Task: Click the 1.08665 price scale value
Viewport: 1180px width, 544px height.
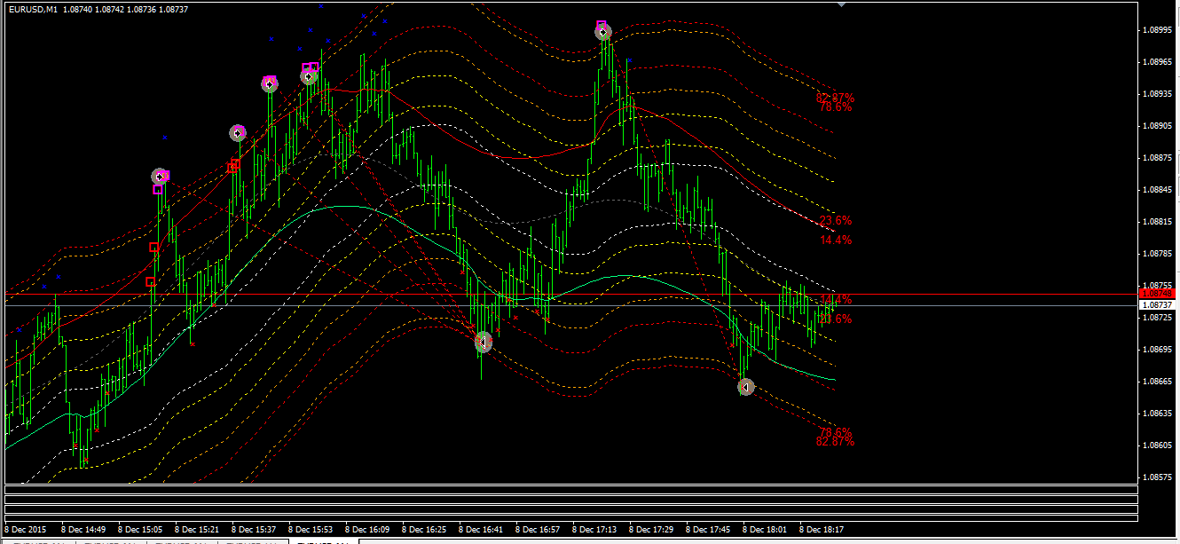Action: coord(1157,382)
